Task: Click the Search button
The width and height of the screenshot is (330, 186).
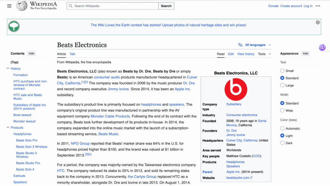Action: tap(166, 6)
